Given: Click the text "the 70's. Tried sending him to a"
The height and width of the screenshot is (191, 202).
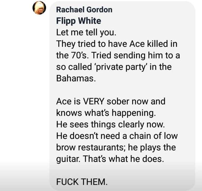Looking at the screenshot, I should [116, 56].
